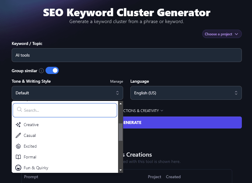Open the Language dropdown showing English (US)
252x183 pixels.
tap(186, 93)
